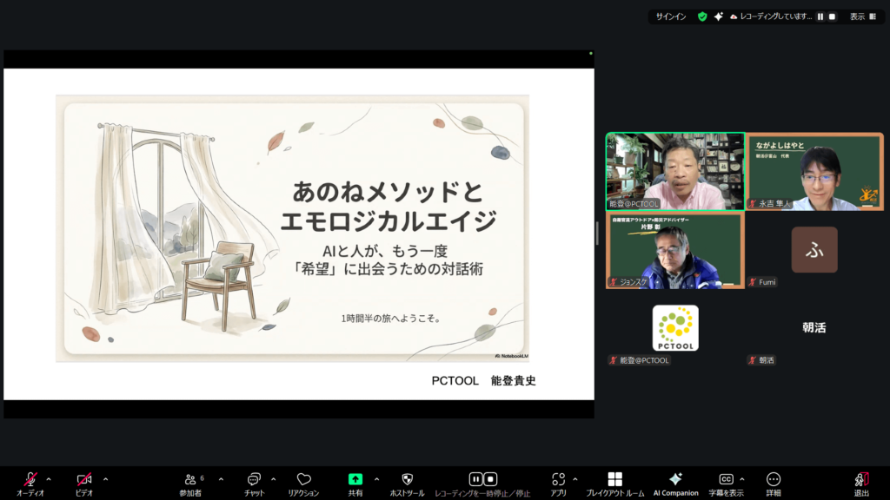Open the 詳細 more options menu
The height and width of the screenshot is (500, 890).
click(774, 479)
